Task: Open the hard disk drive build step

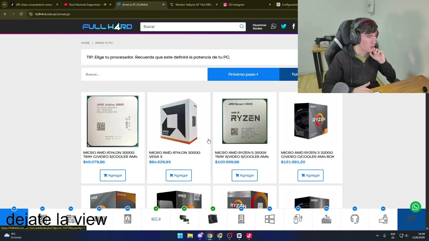Action: pos(128,219)
